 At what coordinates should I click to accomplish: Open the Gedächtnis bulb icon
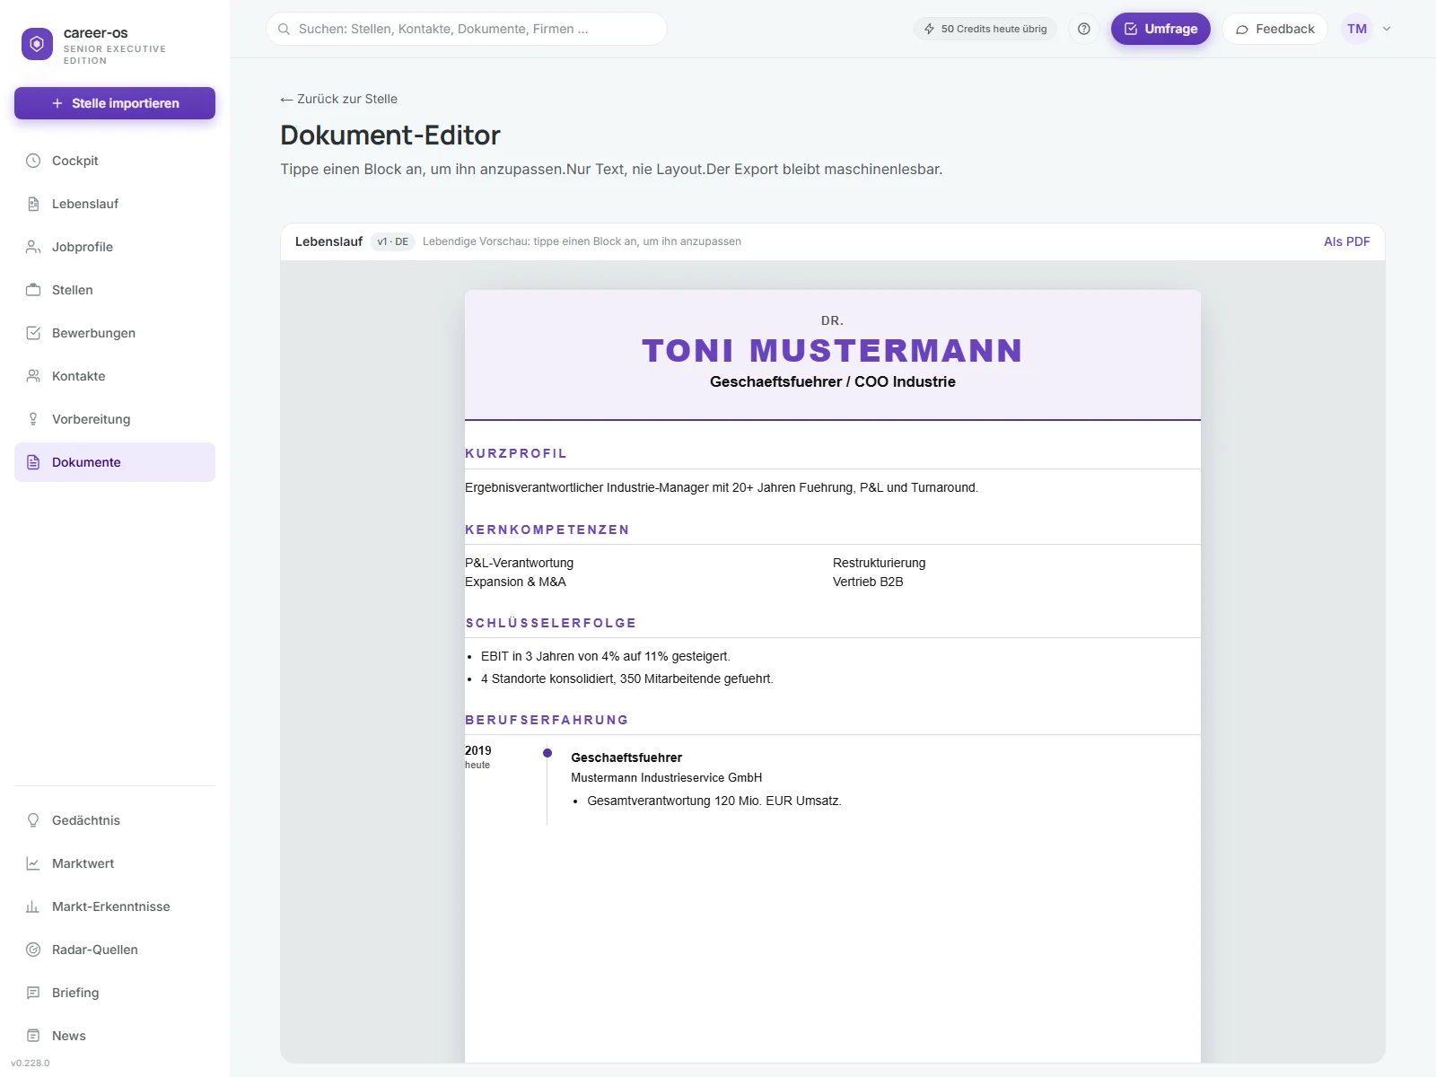(33, 820)
